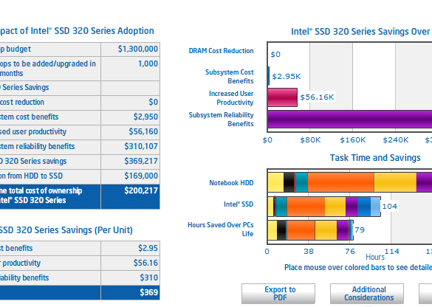This screenshot has width=432, height=307.
Task: Open Additional Considerations button
Action: click(367, 294)
